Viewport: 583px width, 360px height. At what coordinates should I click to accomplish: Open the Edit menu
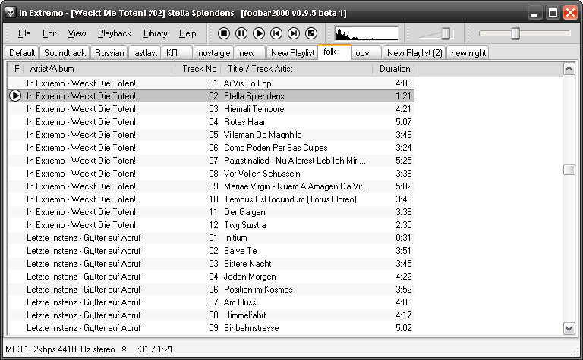click(x=49, y=33)
